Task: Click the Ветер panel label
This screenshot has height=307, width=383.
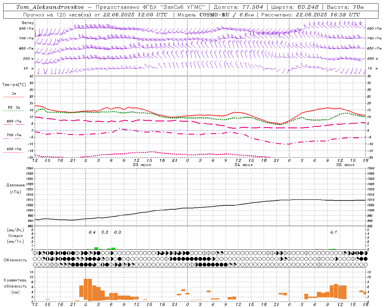Action: coord(28,23)
